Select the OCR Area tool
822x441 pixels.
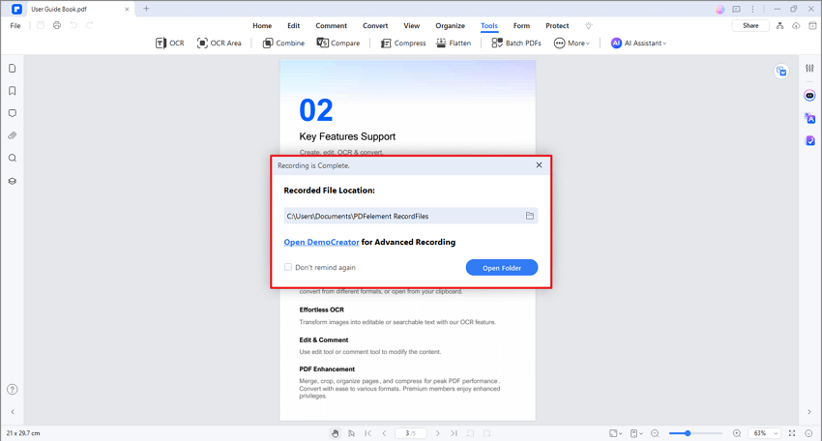point(220,43)
